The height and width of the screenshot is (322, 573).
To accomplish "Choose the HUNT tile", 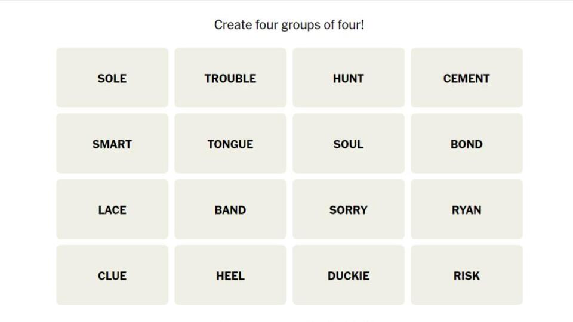I will [x=348, y=78].
